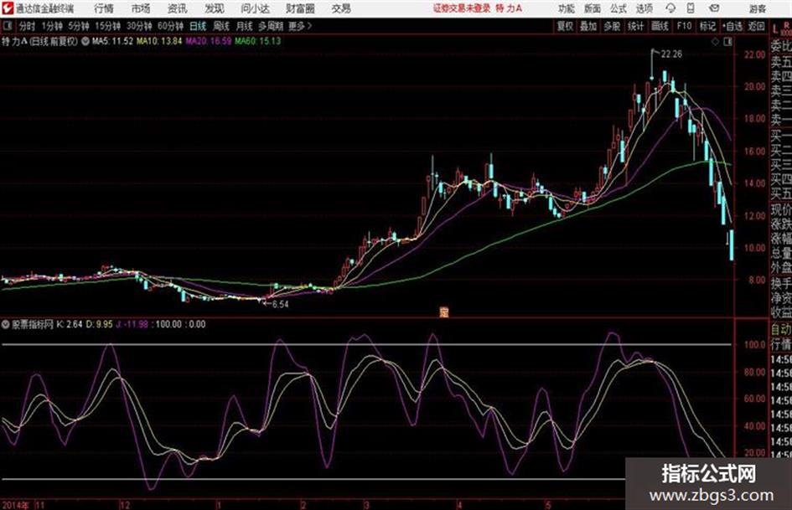Open the 功能 menu
Image resolution: width=792 pixels, height=510 pixels.
(567, 8)
